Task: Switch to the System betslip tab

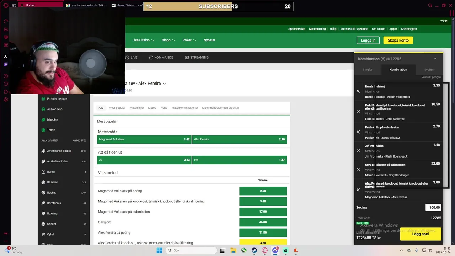Action: 429,70
